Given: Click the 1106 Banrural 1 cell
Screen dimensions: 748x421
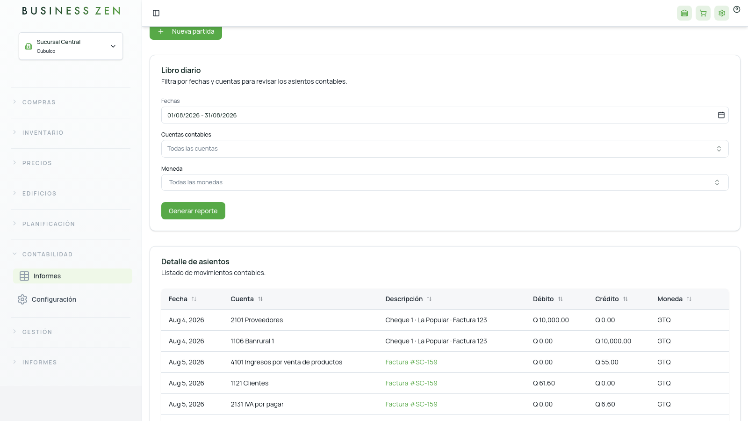Looking at the screenshot, I should click(x=252, y=341).
